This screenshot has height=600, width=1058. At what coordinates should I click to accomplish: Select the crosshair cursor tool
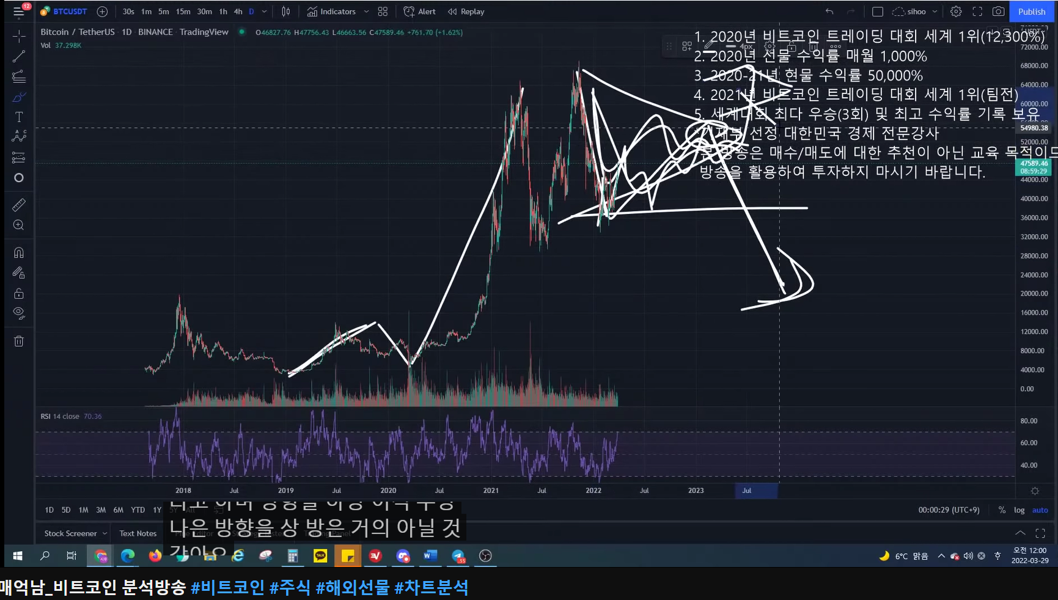(19, 36)
